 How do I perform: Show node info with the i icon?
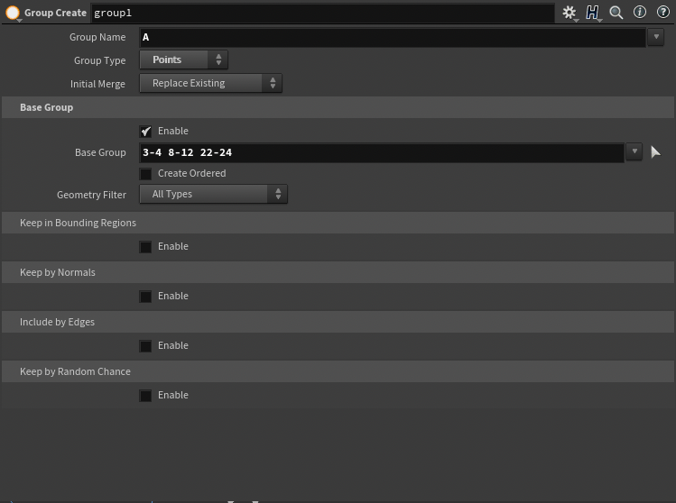[639, 12]
